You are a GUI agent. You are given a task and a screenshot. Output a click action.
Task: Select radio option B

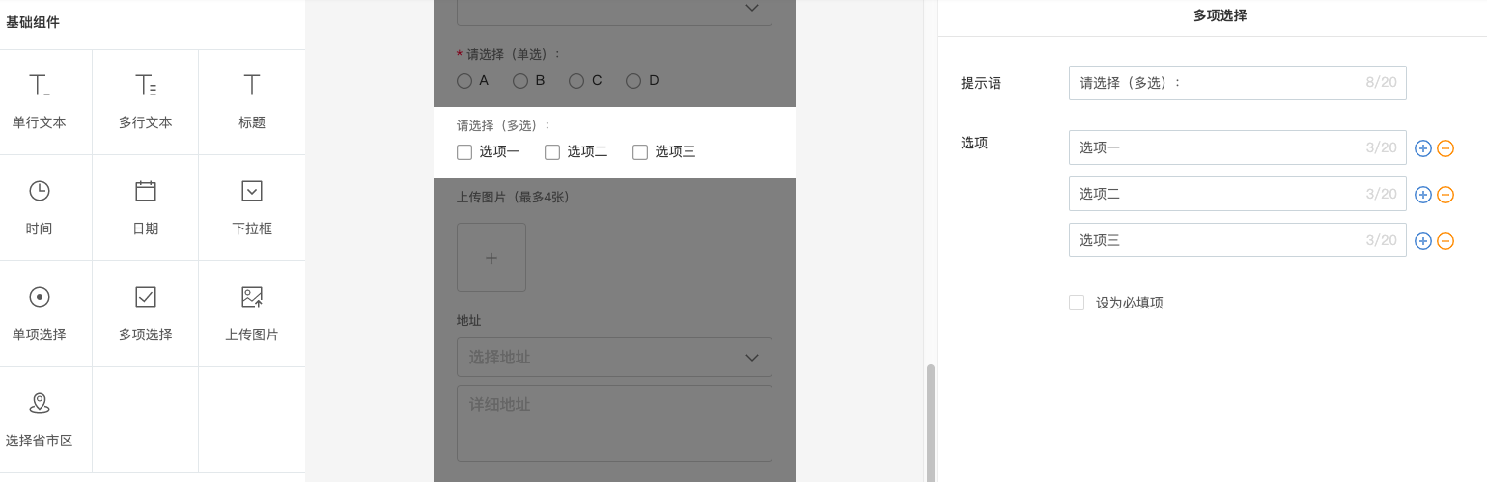click(x=520, y=81)
